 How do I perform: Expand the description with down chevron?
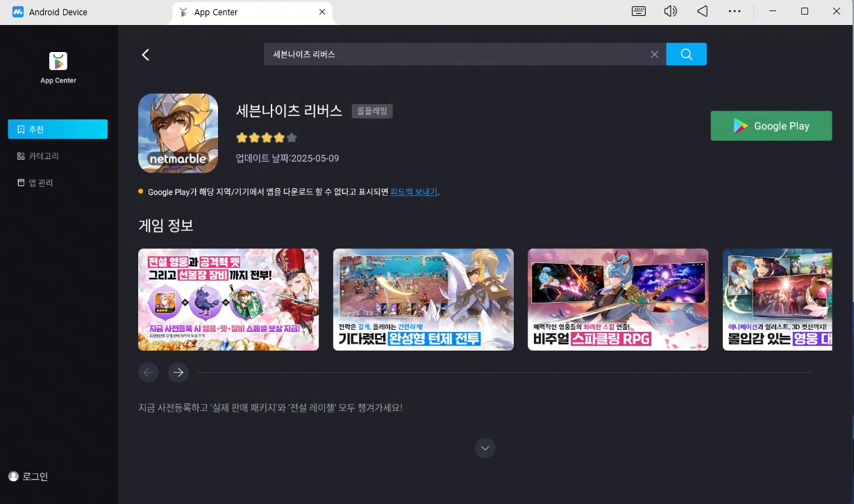tap(485, 448)
